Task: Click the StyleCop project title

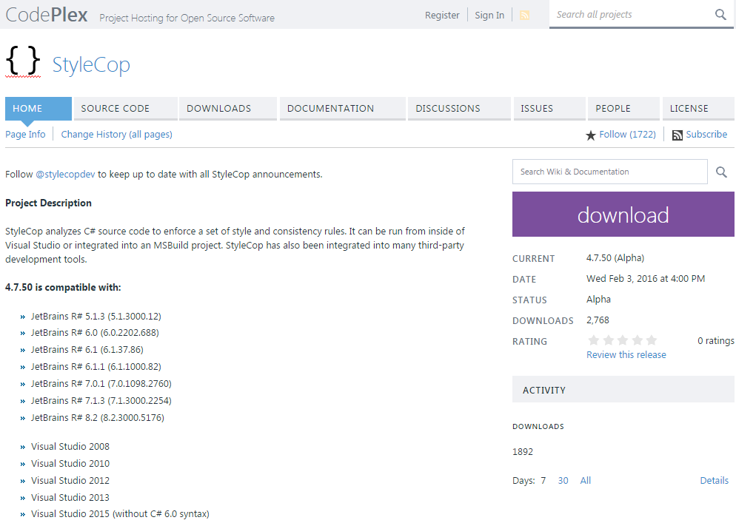Action: (91, 65)
